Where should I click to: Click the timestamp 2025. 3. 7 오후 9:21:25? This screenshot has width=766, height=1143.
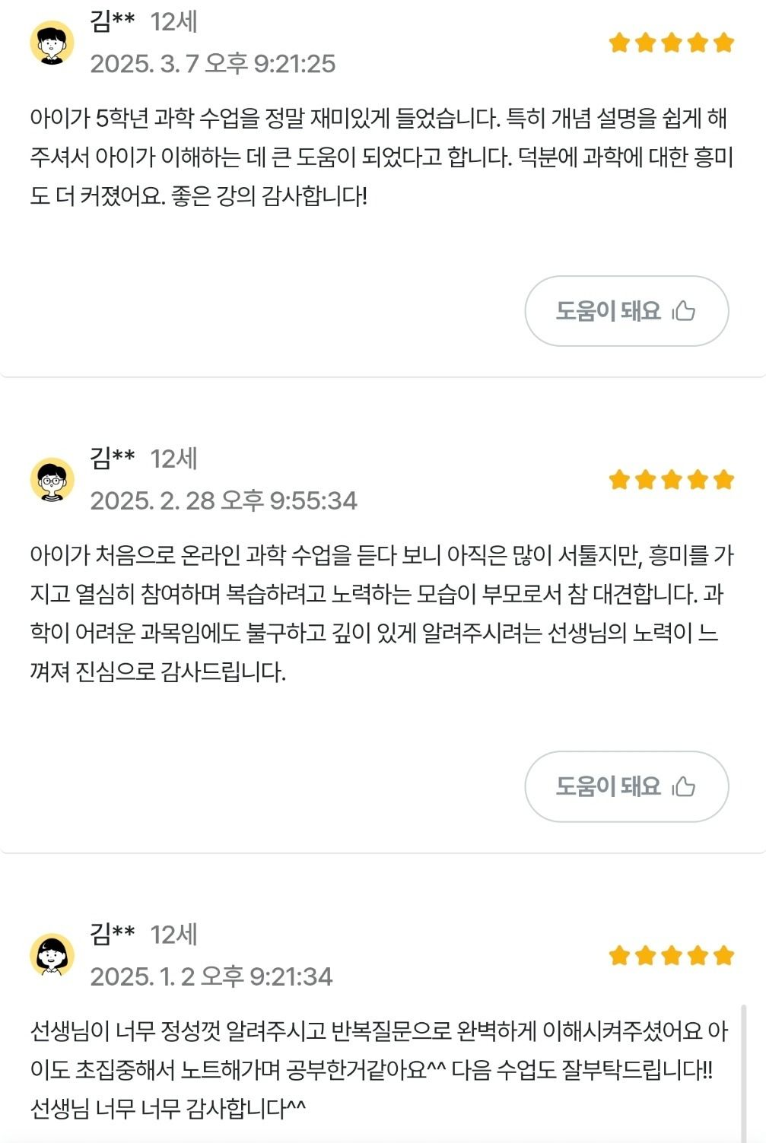(x=212, y=64)
